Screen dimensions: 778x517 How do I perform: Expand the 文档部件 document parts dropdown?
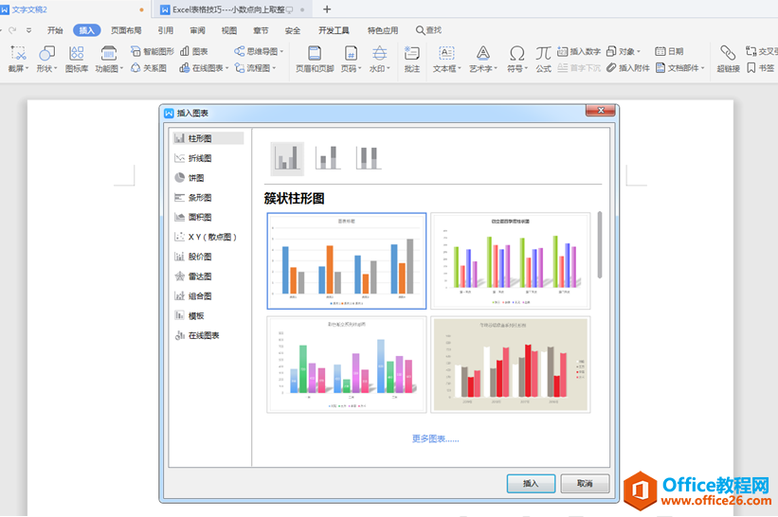click(702, 68)
